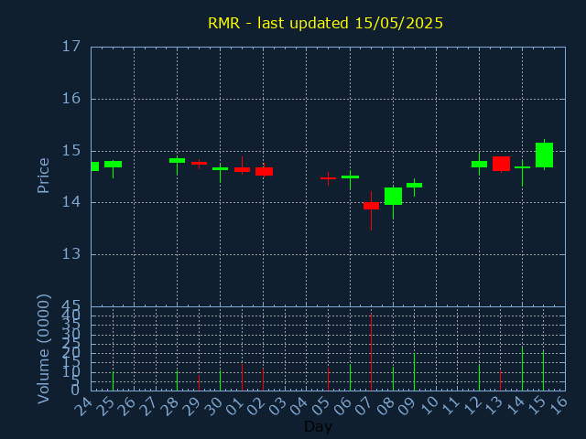Click day axis label 29
The height and width of the screenshot is (439, 586).
191,406
